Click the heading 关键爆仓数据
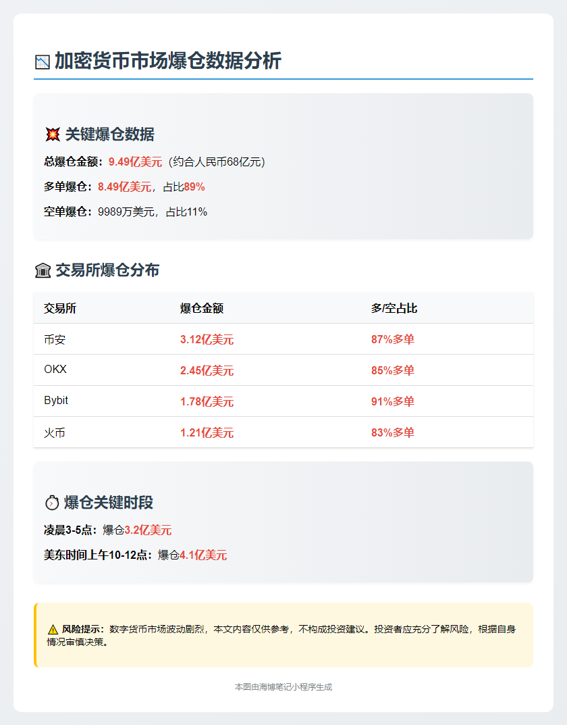The image size is (567, 725). point(110,134)
